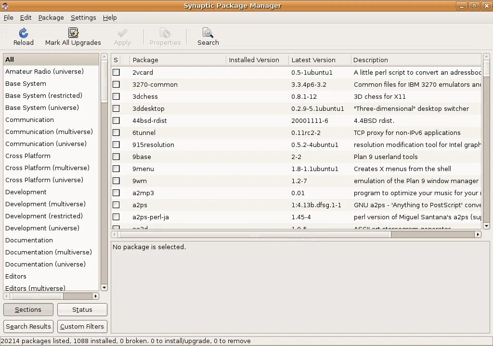This screenshot has height=346, width=493.
Task: Select the Documentation section
Action: pos(51,240)
